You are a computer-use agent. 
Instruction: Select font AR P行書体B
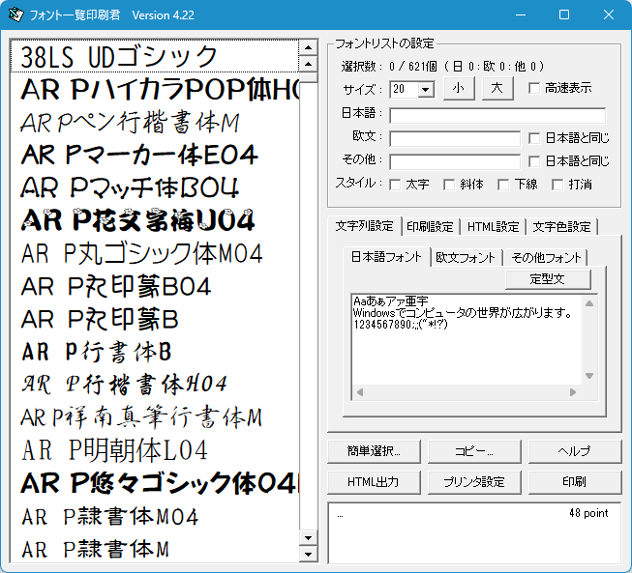pyautogui.click(x=155, y=352)
